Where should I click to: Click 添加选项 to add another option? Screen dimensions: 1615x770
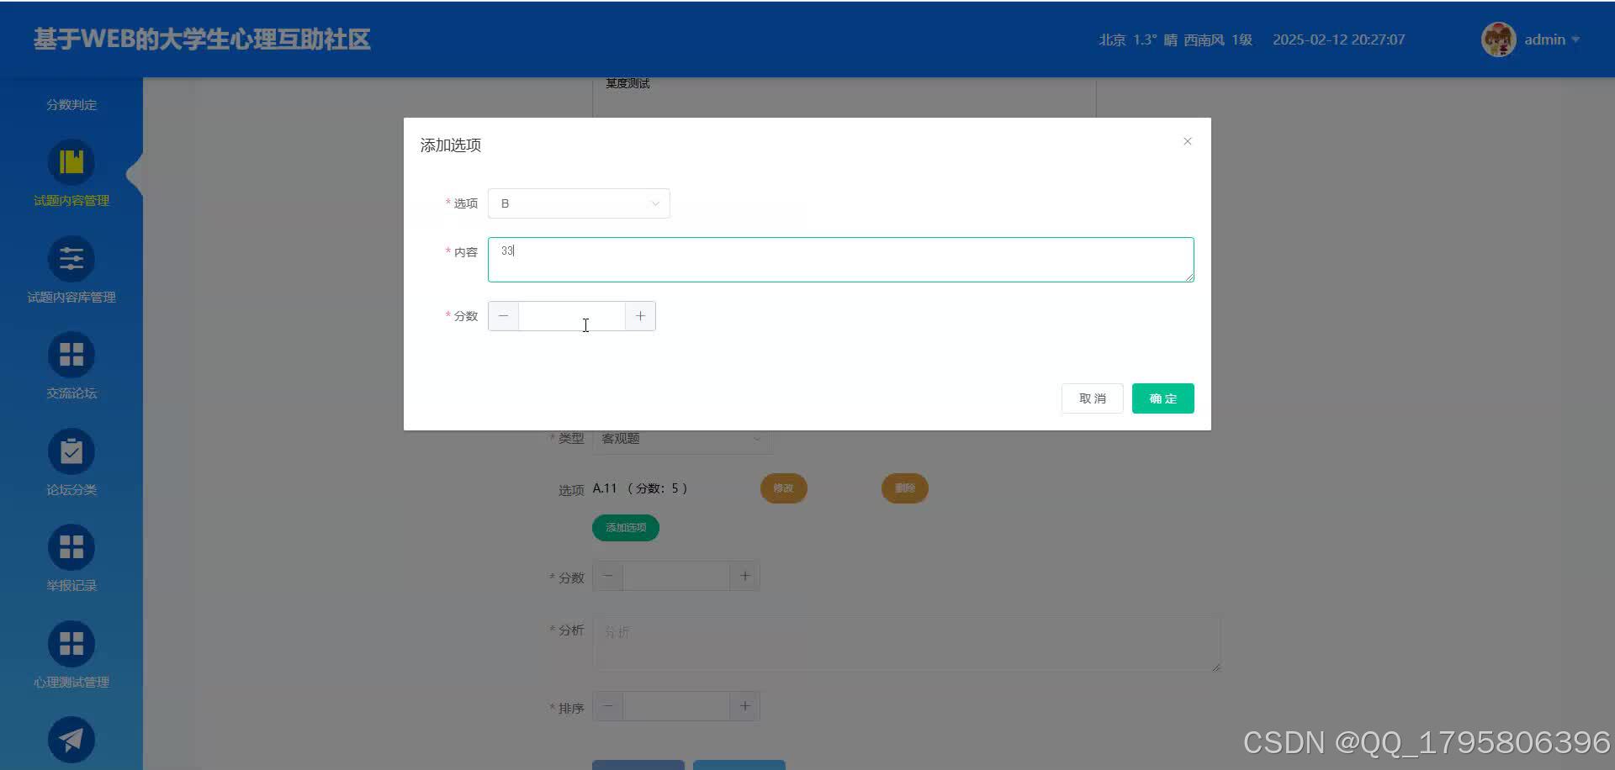pos(625,527)
